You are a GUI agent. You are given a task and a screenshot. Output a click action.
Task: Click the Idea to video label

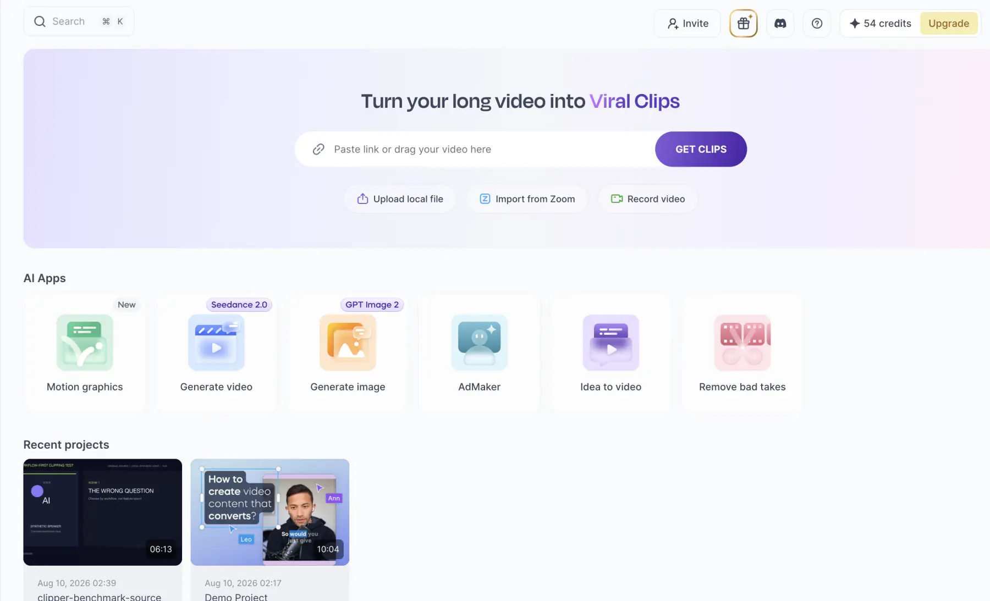tap(610, 387)
